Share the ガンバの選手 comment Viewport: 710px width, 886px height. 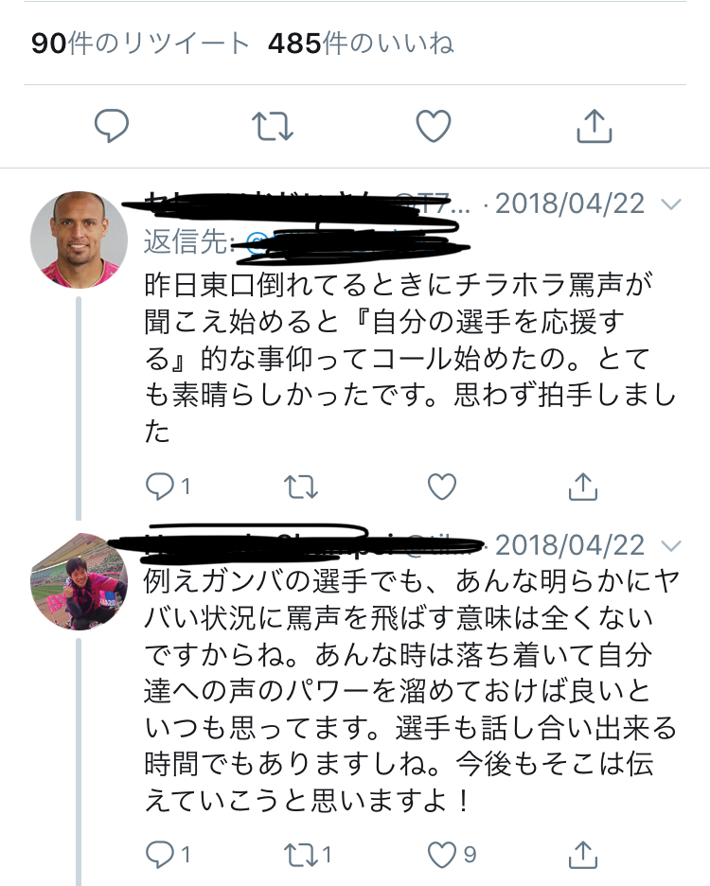(x=584, y=855)
